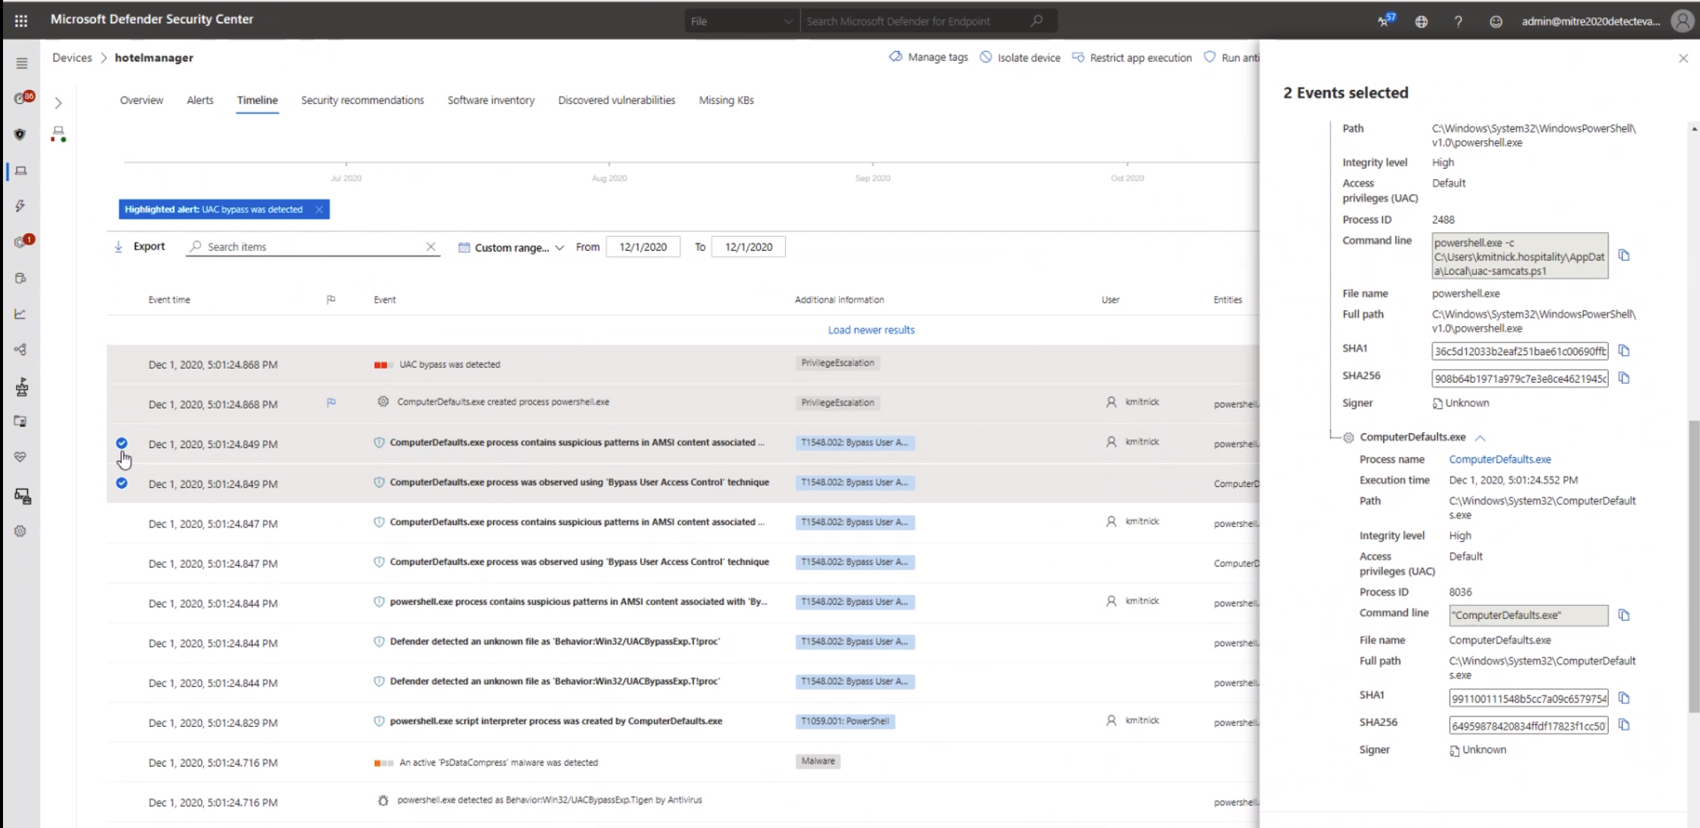The height and width of the screenshot is (828, 1700).
Task: Open the Discovered vulnerabilities tab
Action: pyautogui.click(x=617, y=100)
